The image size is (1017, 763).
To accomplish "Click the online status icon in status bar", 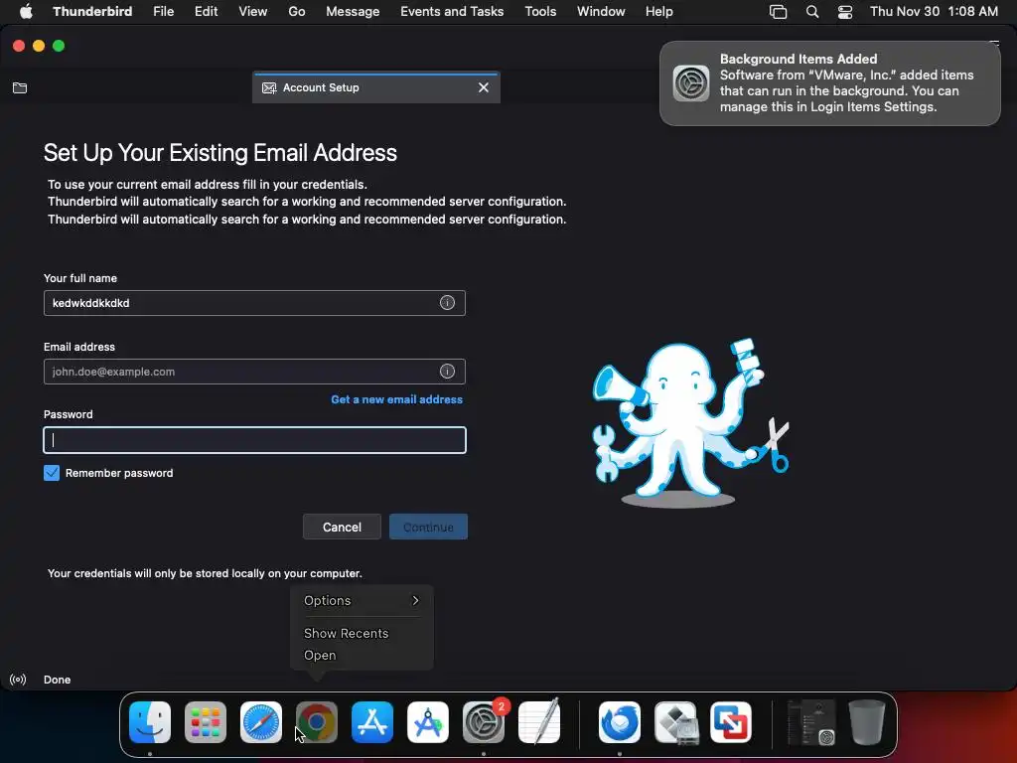I will (18, 680).
